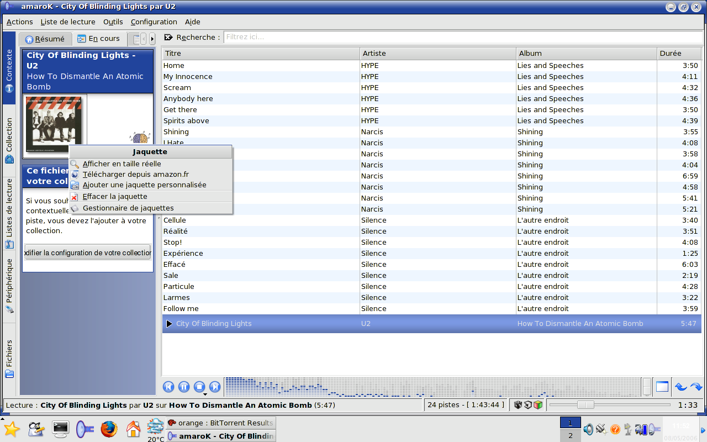The width and height of the screenshot is (707, 442).
Task: Sort playlist by Titre column
Action: [x=261, y=54]
